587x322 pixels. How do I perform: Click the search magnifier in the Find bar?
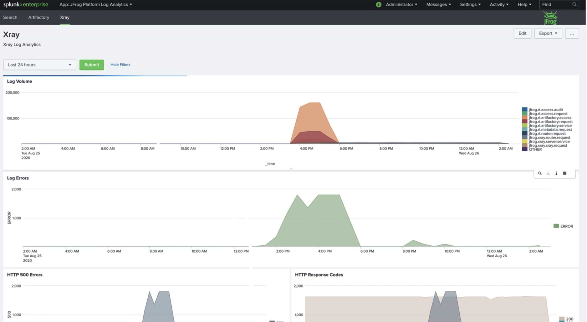pyautogui.click(x=574, y=4)
